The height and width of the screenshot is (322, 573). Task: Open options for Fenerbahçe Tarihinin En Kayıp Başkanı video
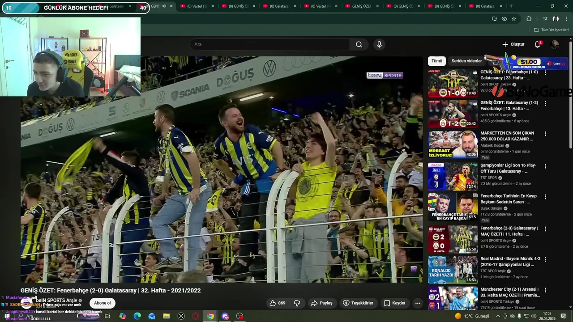pos(545,196)
